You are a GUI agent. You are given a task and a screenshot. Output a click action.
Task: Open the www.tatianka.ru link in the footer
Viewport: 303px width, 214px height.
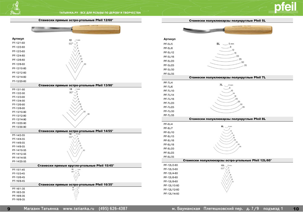78,209
